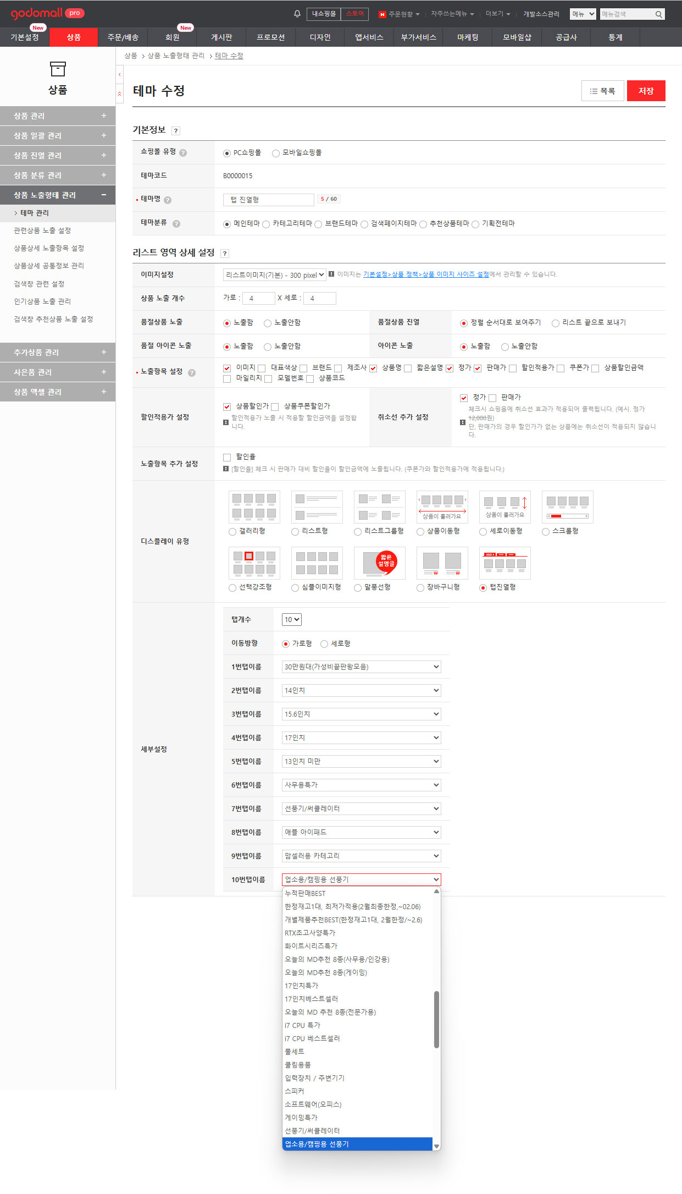The width and height of the screenshot is (682, 1194).
Task: Click the dropdown list scrollbar thumb
Action: tap(437, 1020)
